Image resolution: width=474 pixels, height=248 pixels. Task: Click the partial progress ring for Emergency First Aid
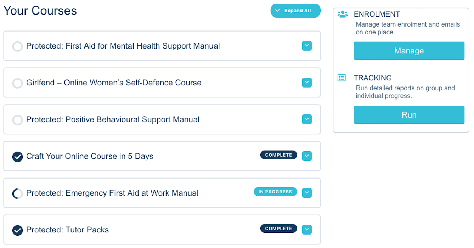click(17, 193)
